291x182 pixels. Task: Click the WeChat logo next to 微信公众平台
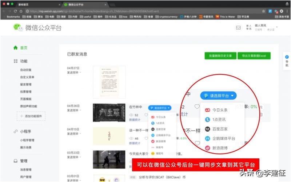pyautogui.click(x=18, y=28)
